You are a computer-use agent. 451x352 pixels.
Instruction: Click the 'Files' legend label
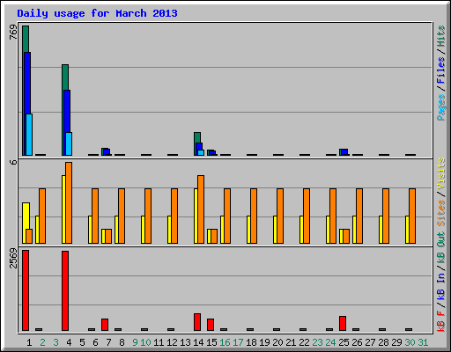[x=440, y=70]
